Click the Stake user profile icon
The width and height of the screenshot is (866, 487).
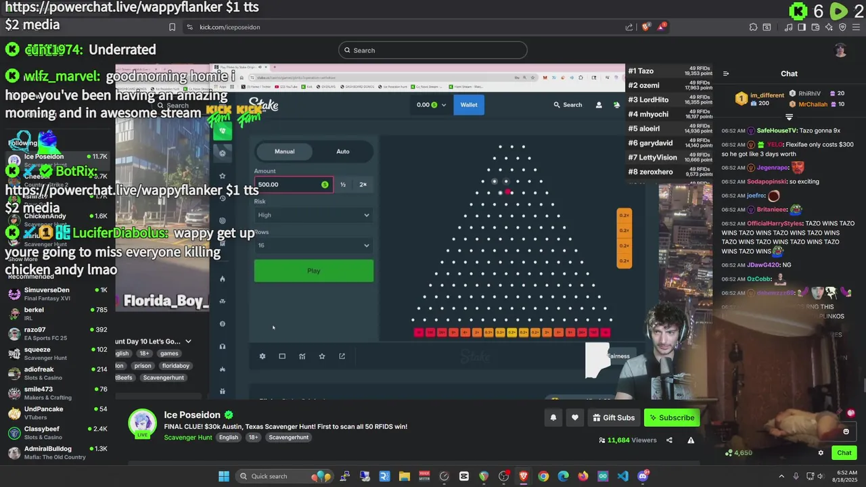click(598, 105)
